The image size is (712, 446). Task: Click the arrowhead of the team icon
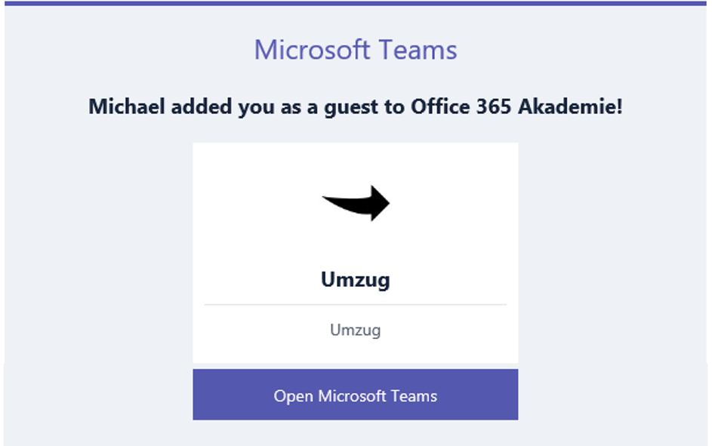pyautogui.click(x=379, y=203)
